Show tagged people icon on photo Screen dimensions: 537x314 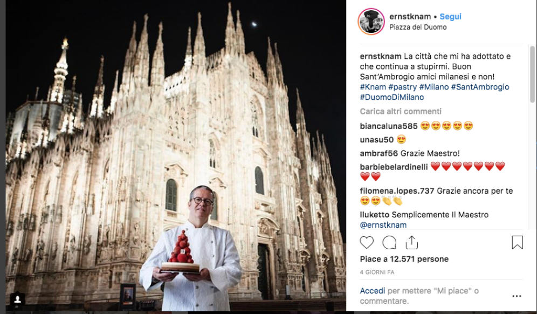point(17,299)
